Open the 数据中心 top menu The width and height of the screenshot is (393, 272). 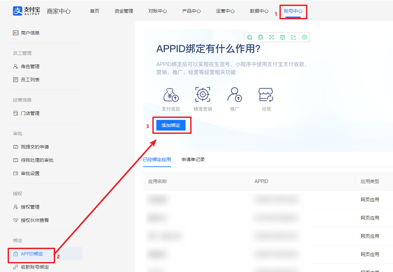click(259, 11)
